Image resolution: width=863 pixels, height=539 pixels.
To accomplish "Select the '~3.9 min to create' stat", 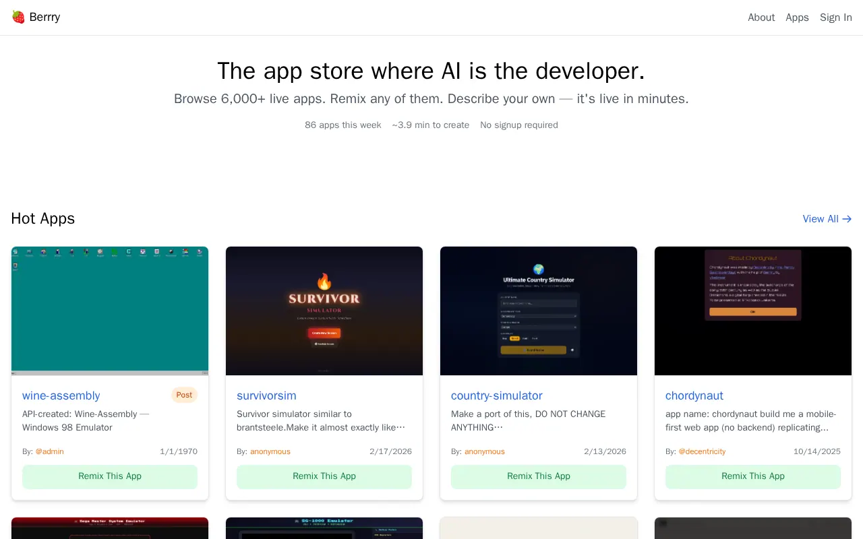I will coord(431,125).
